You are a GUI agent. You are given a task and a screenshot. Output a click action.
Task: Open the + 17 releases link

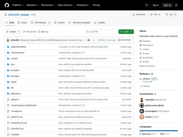[145, 86]
